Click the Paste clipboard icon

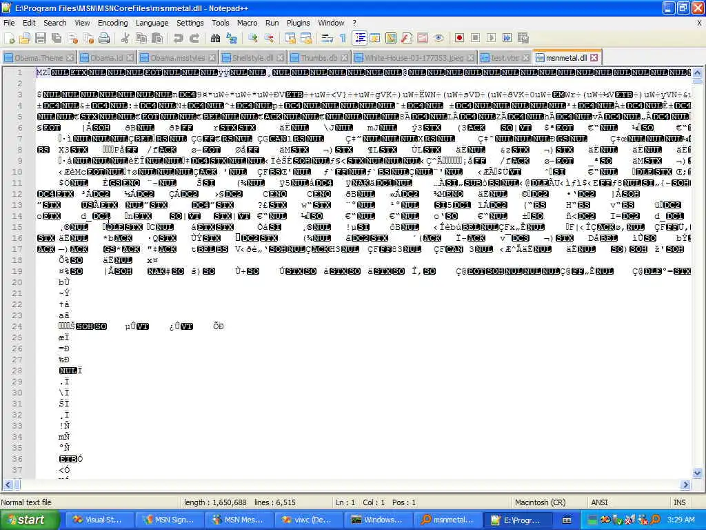(x=157, y=39)
